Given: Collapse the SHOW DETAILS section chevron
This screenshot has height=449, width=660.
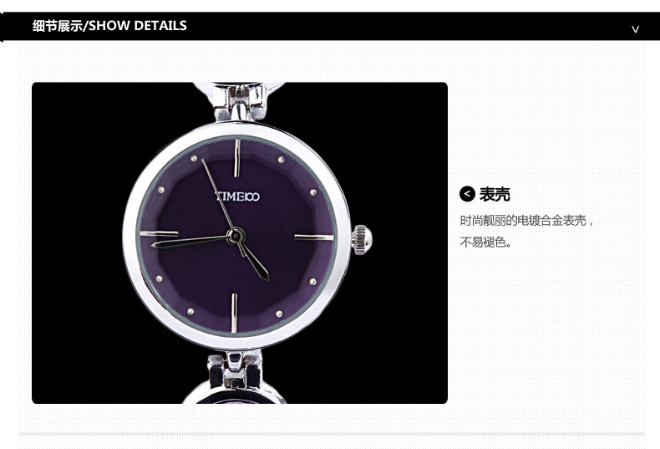Looking at the screenshot, I should click(x=635, y=29).
